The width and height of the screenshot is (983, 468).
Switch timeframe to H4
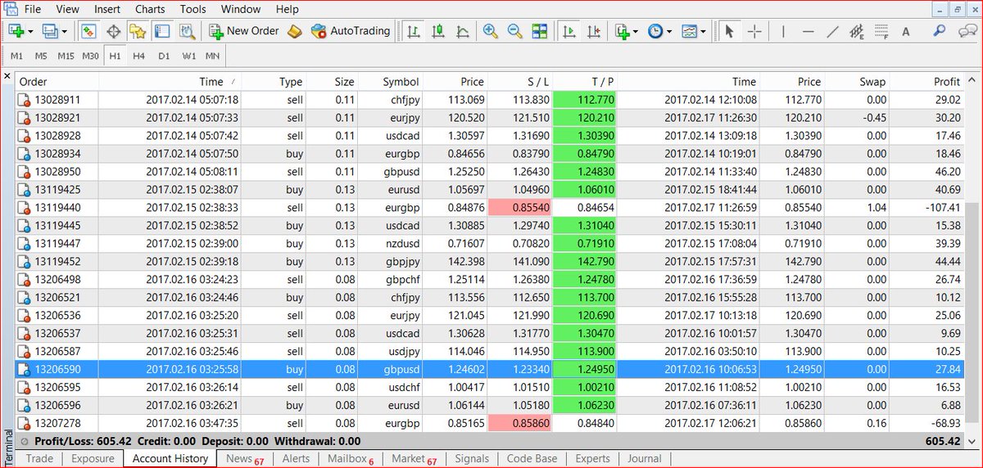tap(139, 56)
